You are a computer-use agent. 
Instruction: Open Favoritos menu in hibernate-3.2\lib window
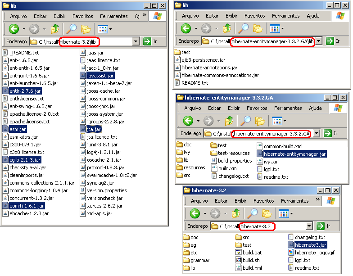tap(83, 16)
